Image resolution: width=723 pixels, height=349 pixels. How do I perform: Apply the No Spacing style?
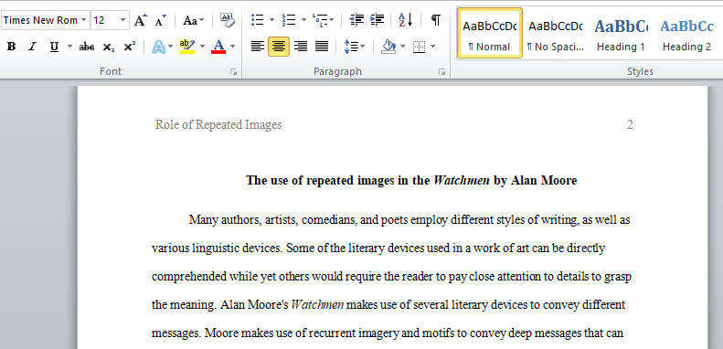(555, 33)
